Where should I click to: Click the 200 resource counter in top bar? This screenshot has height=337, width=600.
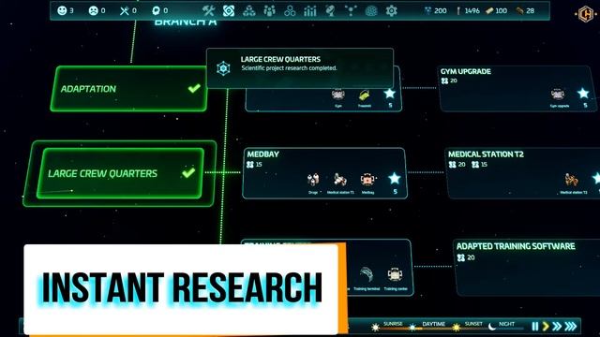click(x=435, y=10)
